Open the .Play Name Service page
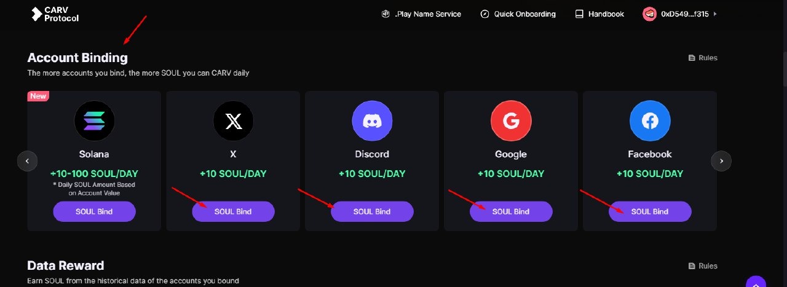 click(x=421, y=14)
